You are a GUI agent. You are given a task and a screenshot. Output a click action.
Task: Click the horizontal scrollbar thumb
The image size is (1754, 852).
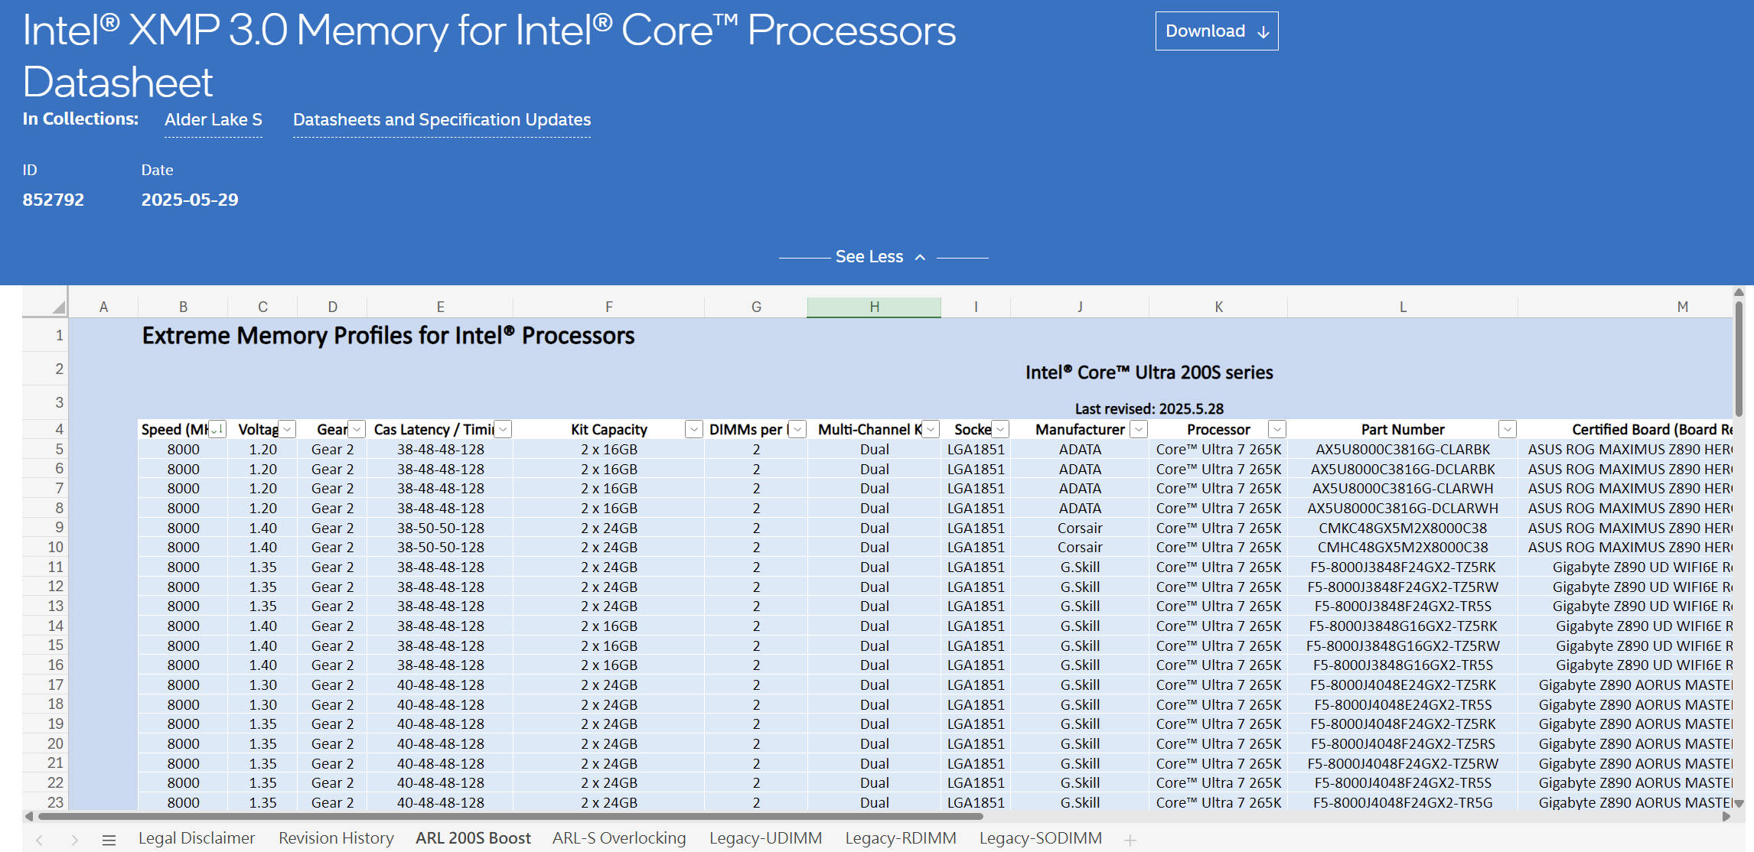(509, 816)
